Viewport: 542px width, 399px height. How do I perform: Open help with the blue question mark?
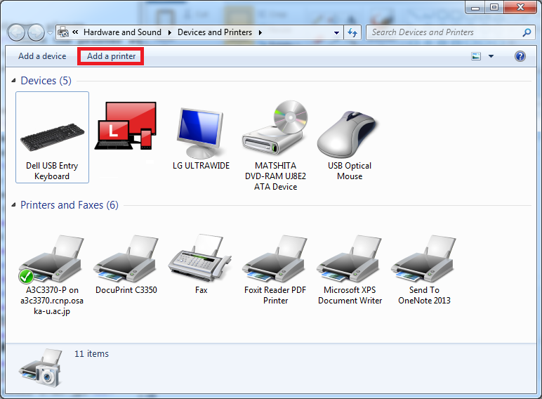[x=520, y=56]
